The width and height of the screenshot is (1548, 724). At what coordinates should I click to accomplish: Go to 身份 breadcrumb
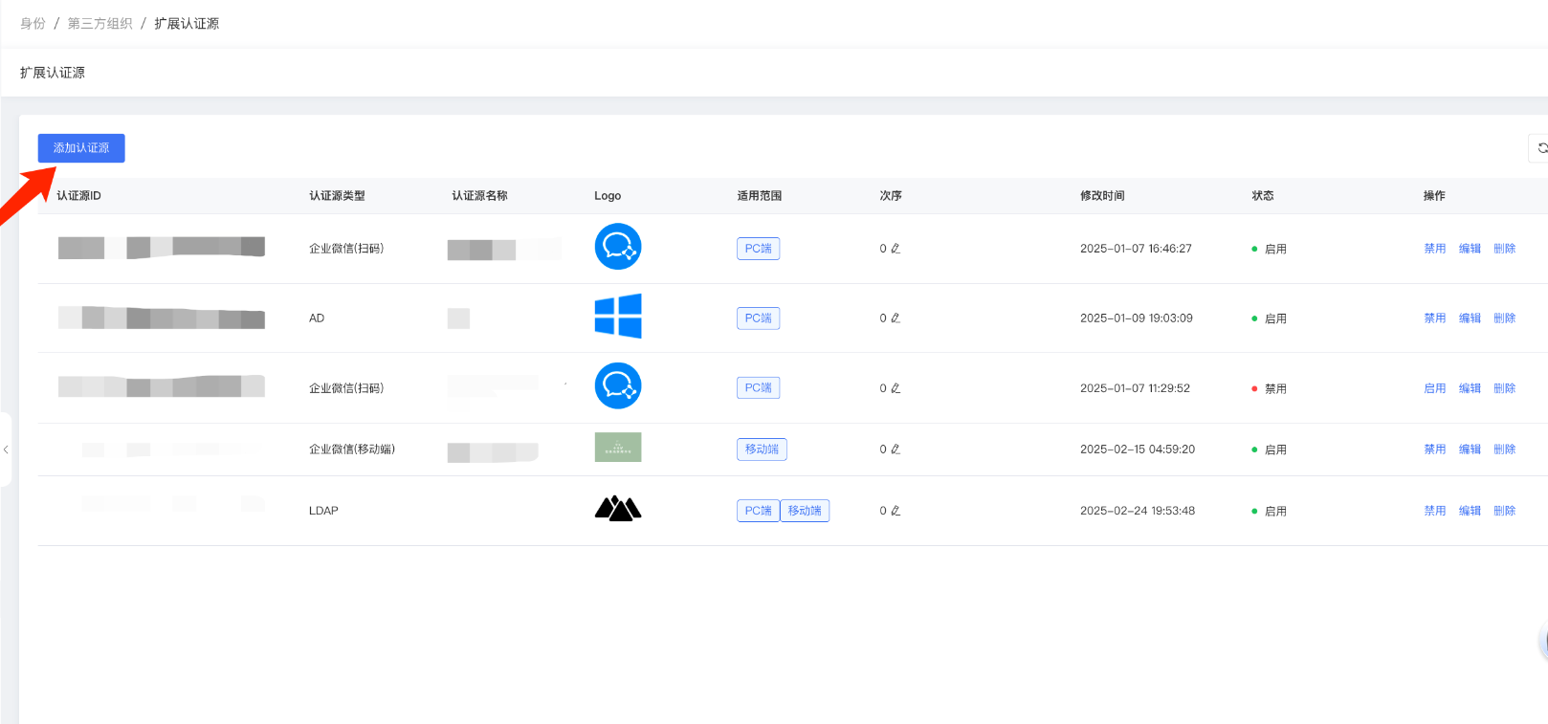tap(33, 24)
